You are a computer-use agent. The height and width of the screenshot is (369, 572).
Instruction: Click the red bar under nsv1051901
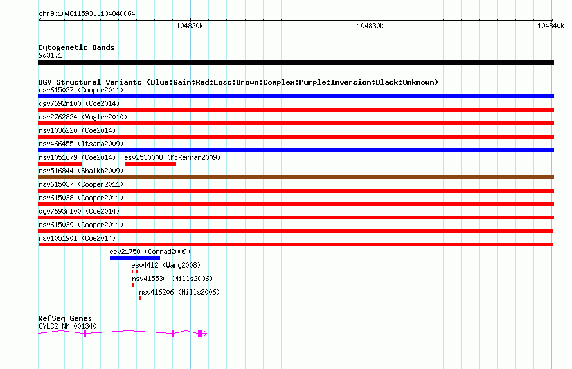point(296,245)
